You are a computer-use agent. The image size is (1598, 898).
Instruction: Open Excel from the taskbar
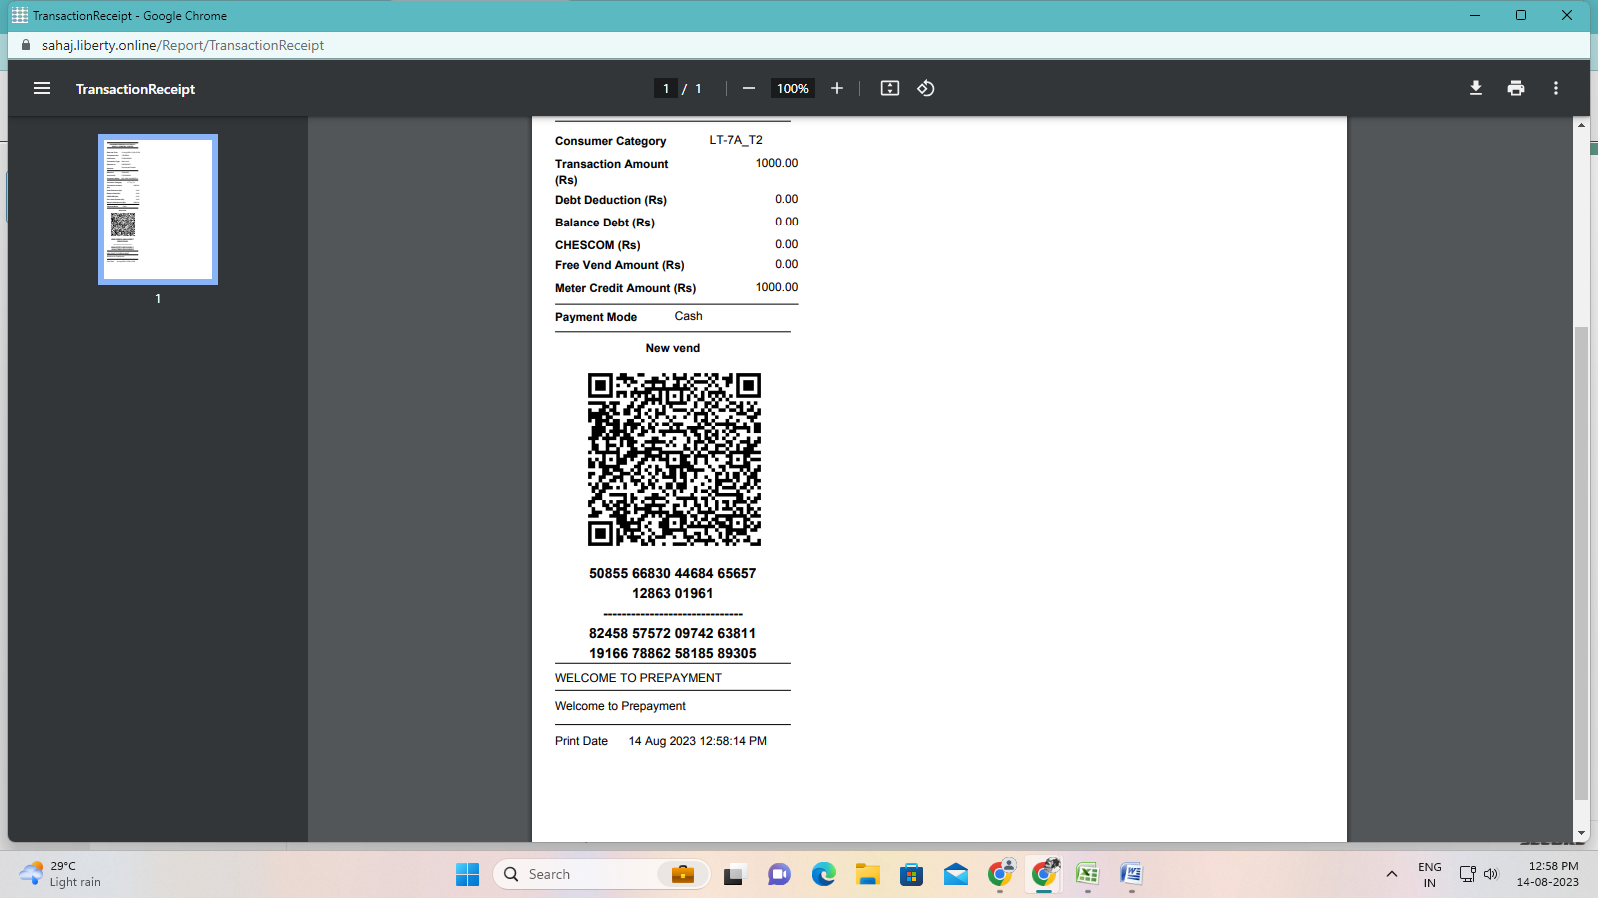pyautogui.click(x=1087, y=874)
